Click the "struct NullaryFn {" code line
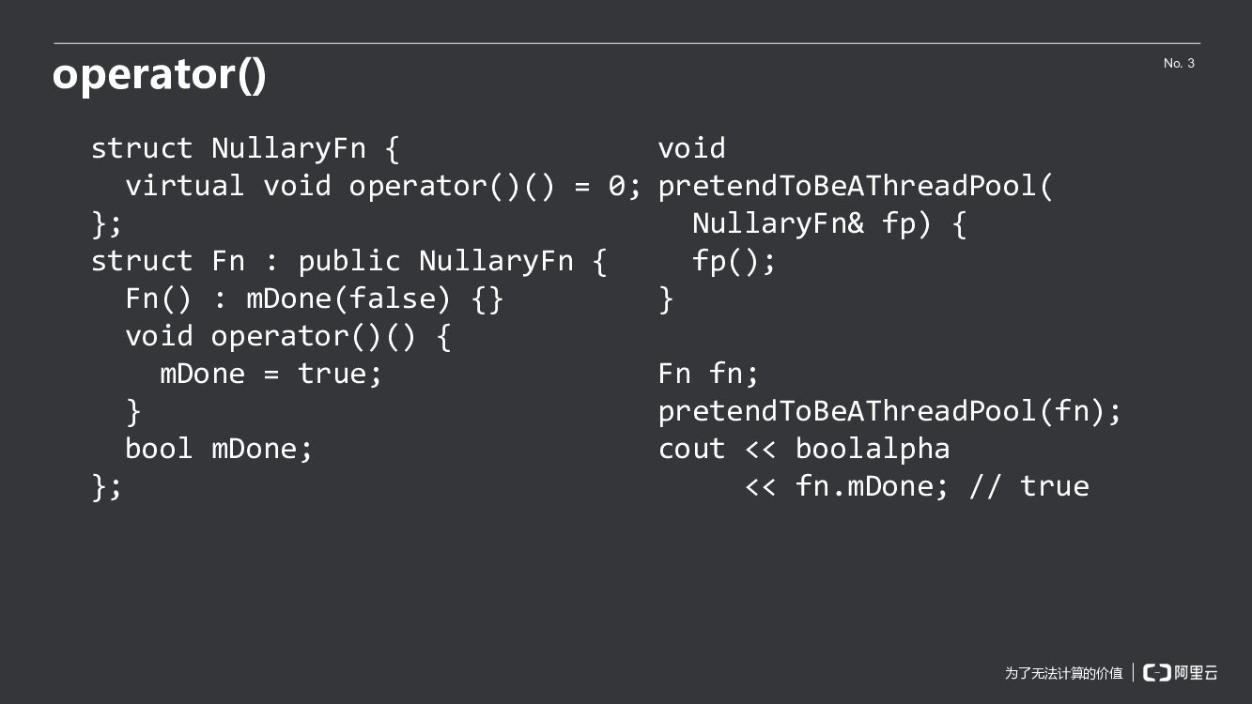 click(x=245, y=148)
